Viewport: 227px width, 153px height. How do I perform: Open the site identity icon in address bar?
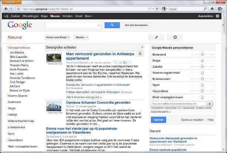[19, 9]
